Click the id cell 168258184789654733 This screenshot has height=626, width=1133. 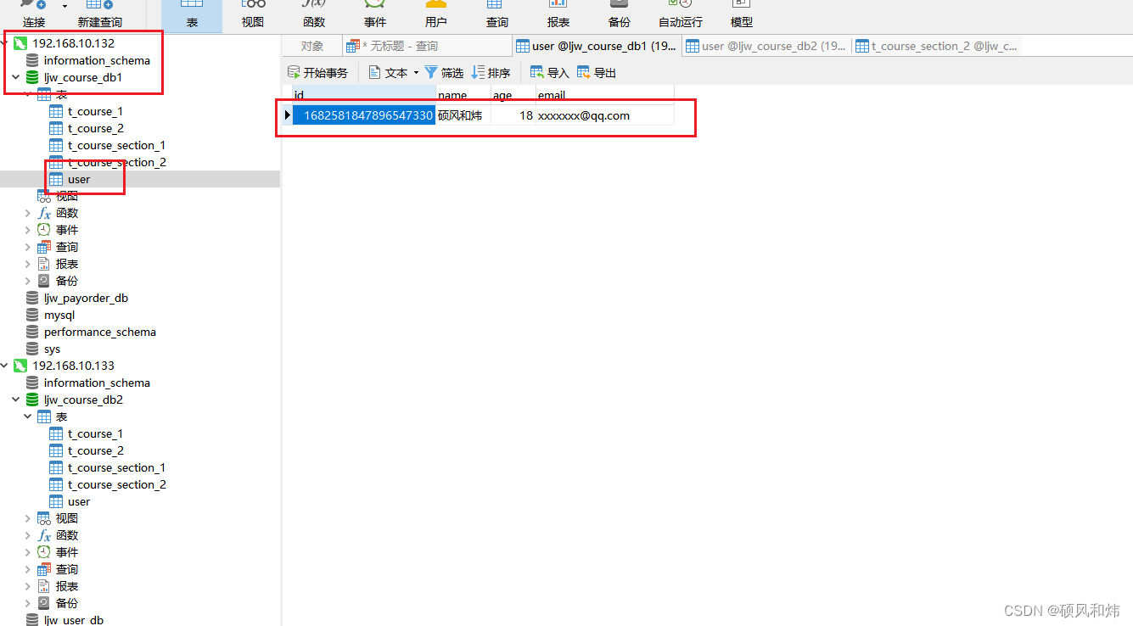364,115
